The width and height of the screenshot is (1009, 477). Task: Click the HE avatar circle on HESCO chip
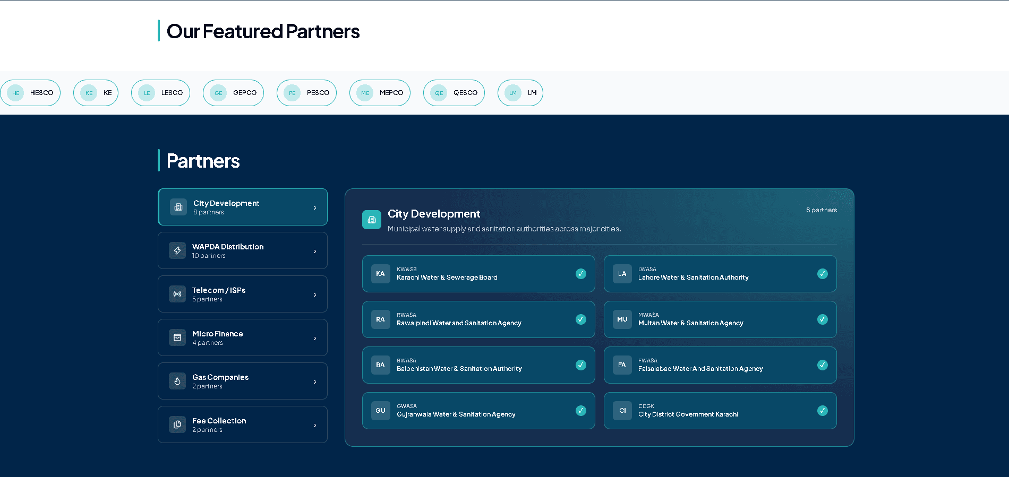click(x=15, y=93)
